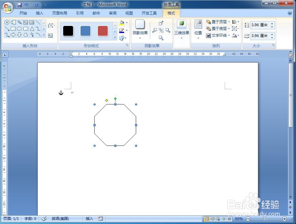The image size is (296, 224).
Task: Nudge shadow right
Action: click(x=168, y=30)
